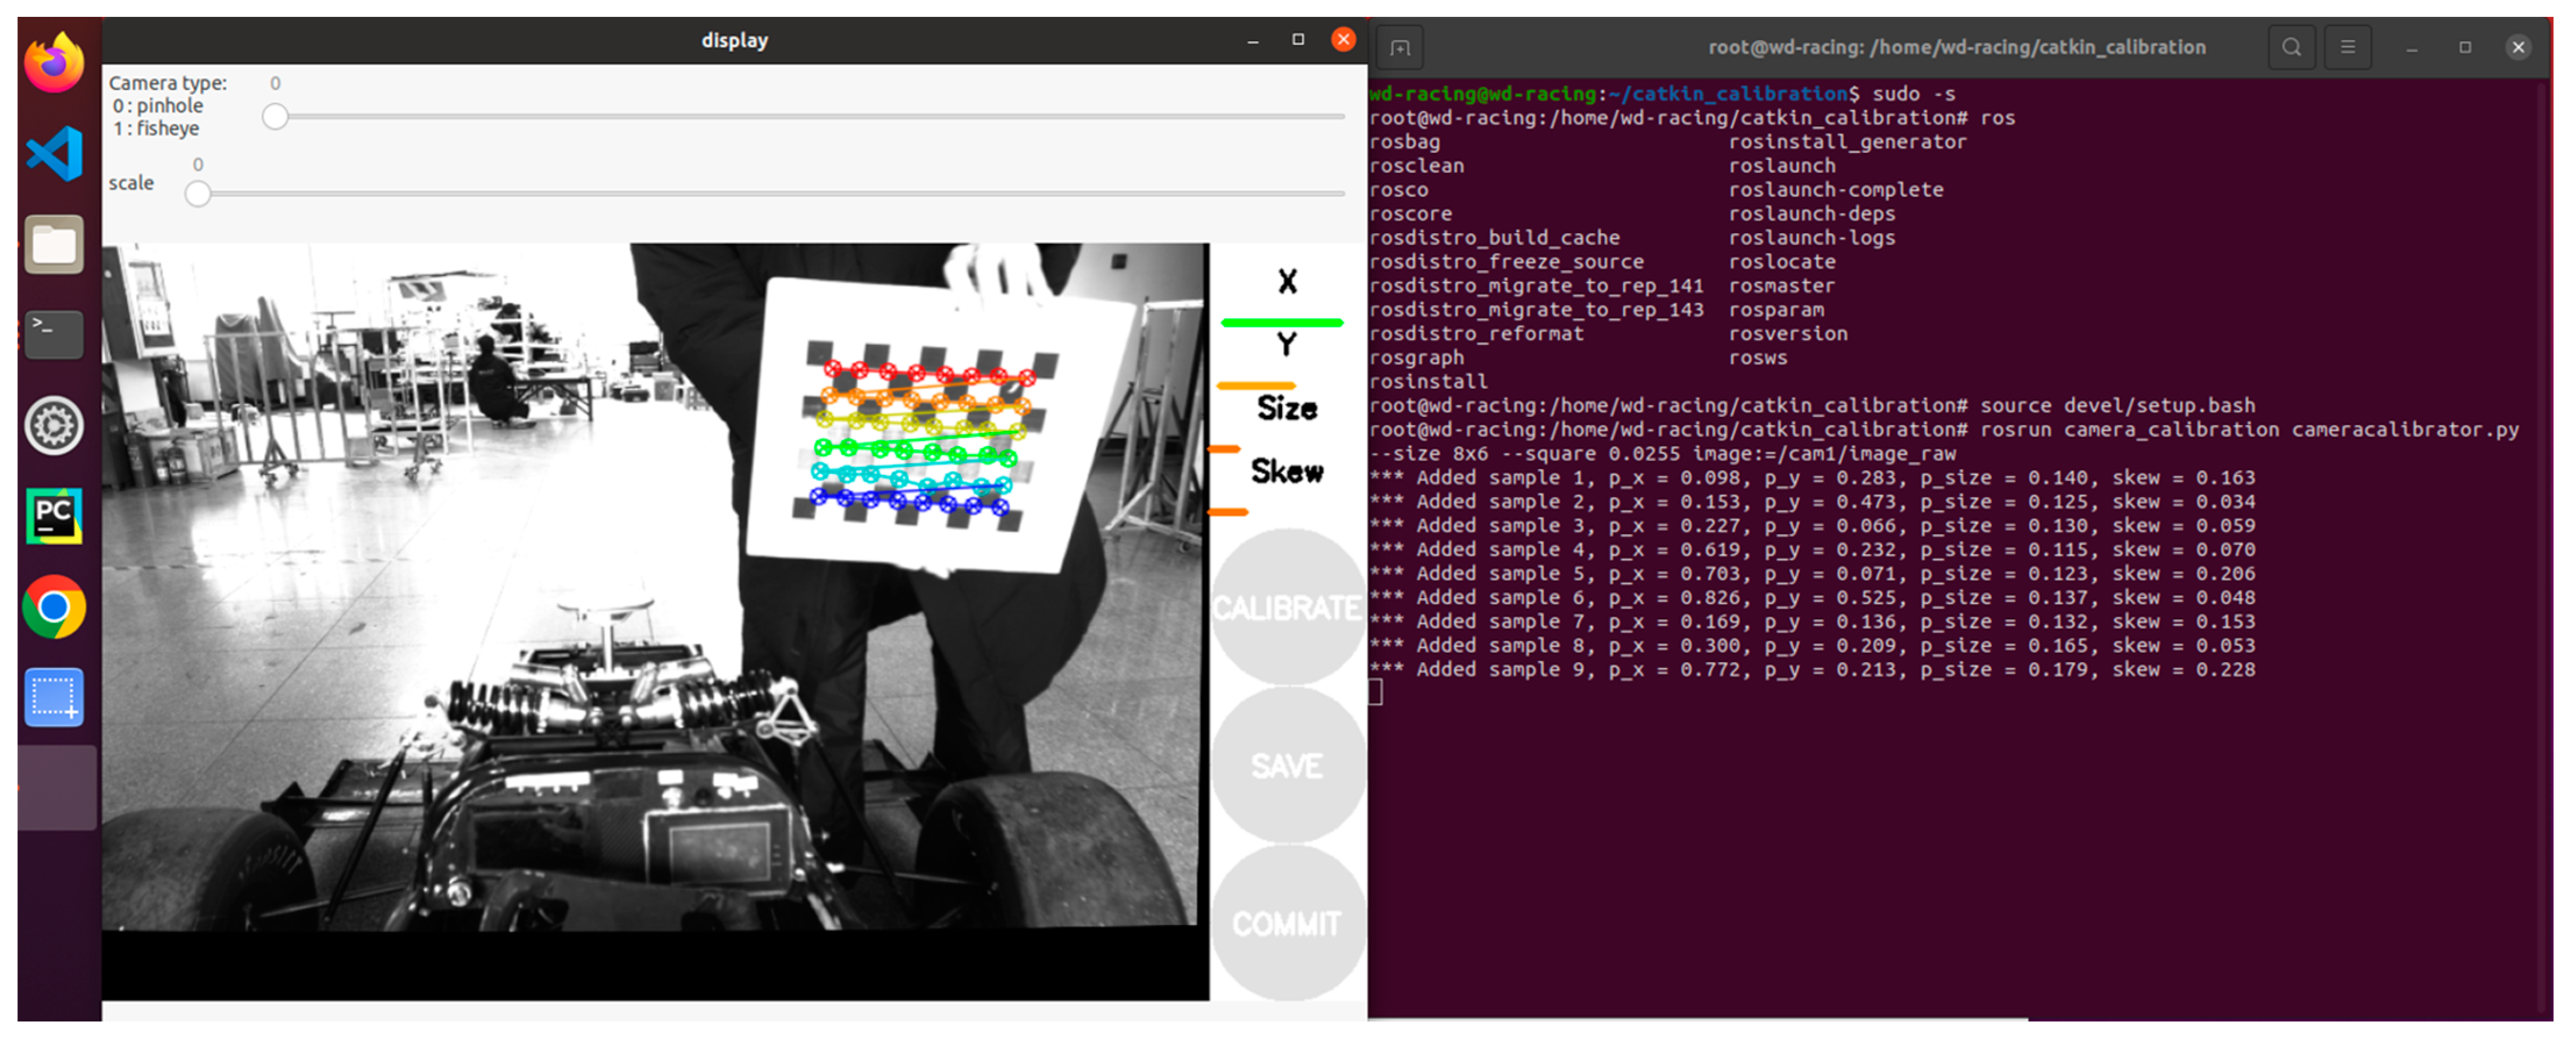This screenshot has height=1047, width=2576.
Task: Open Terminal from the dock
Action: coord(54,334)
